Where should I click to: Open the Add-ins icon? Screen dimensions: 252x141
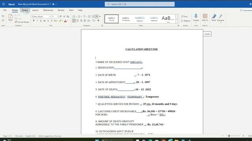[x=205, y=16]
